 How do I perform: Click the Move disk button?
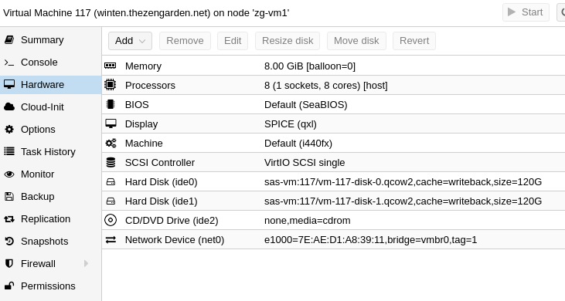(356, 41)
